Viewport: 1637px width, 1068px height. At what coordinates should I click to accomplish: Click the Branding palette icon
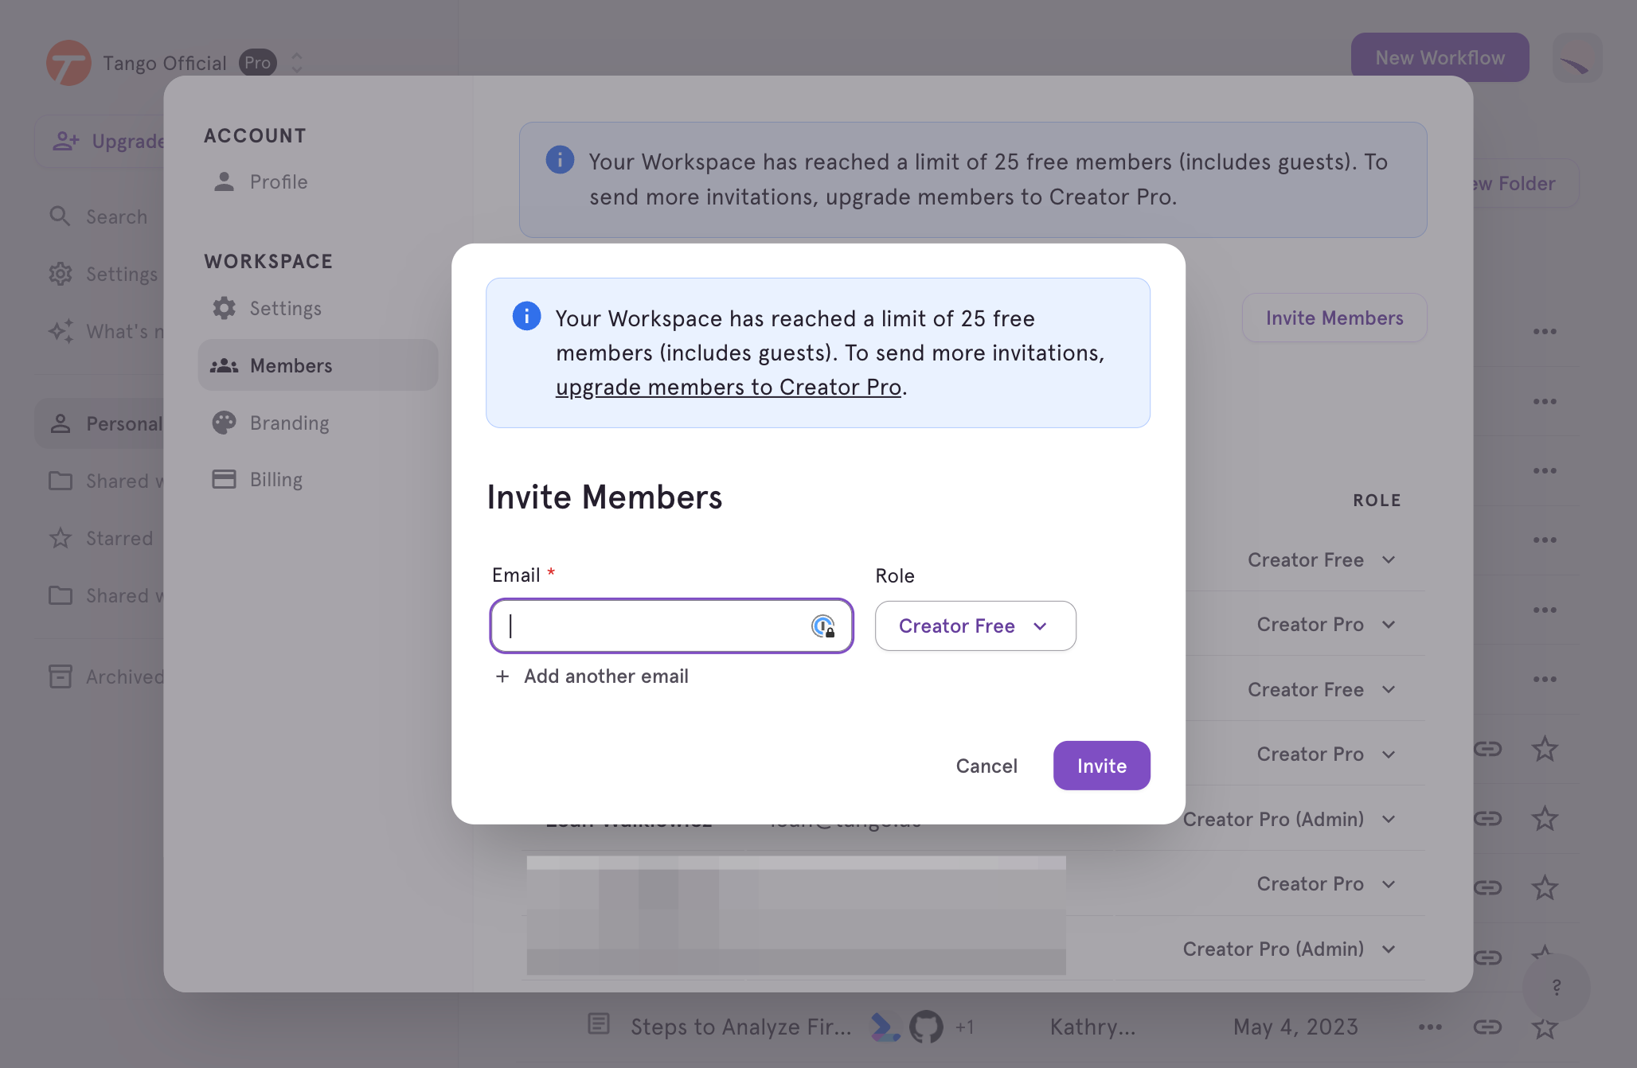(224, 422)
